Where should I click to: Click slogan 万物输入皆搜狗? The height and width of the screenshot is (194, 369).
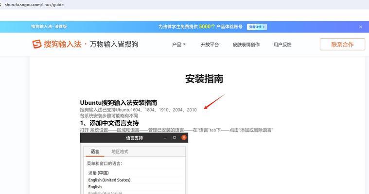pyautogui.click(x=114, y=44)
